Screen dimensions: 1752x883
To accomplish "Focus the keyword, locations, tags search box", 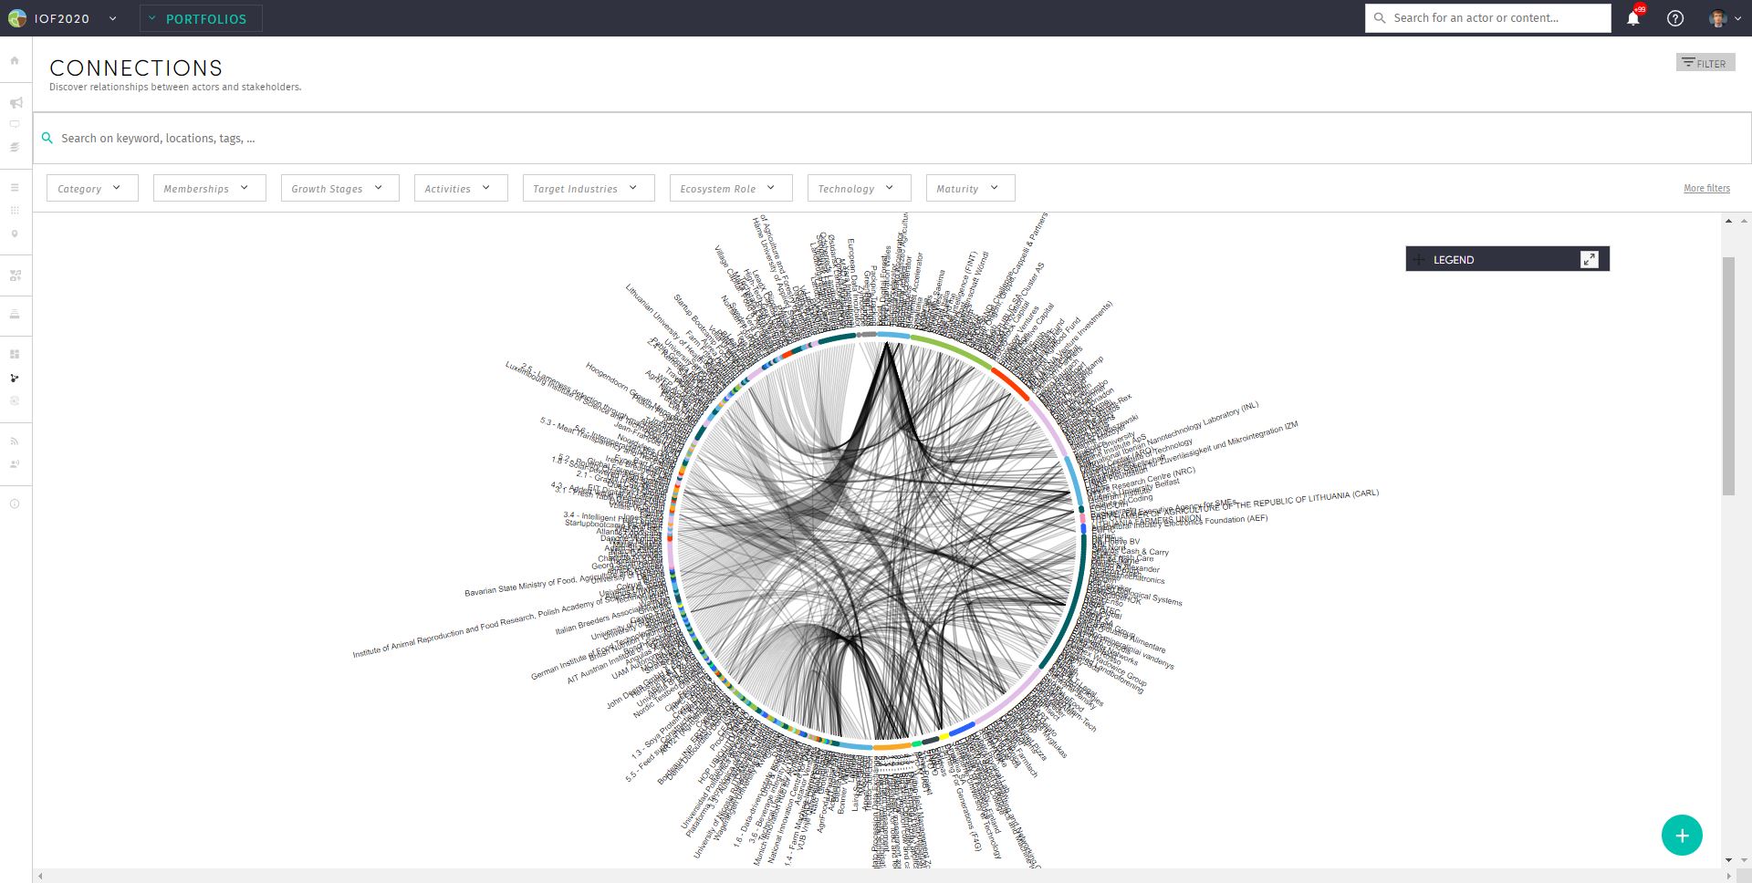I will pyautogui.click(x=892, y=138).
